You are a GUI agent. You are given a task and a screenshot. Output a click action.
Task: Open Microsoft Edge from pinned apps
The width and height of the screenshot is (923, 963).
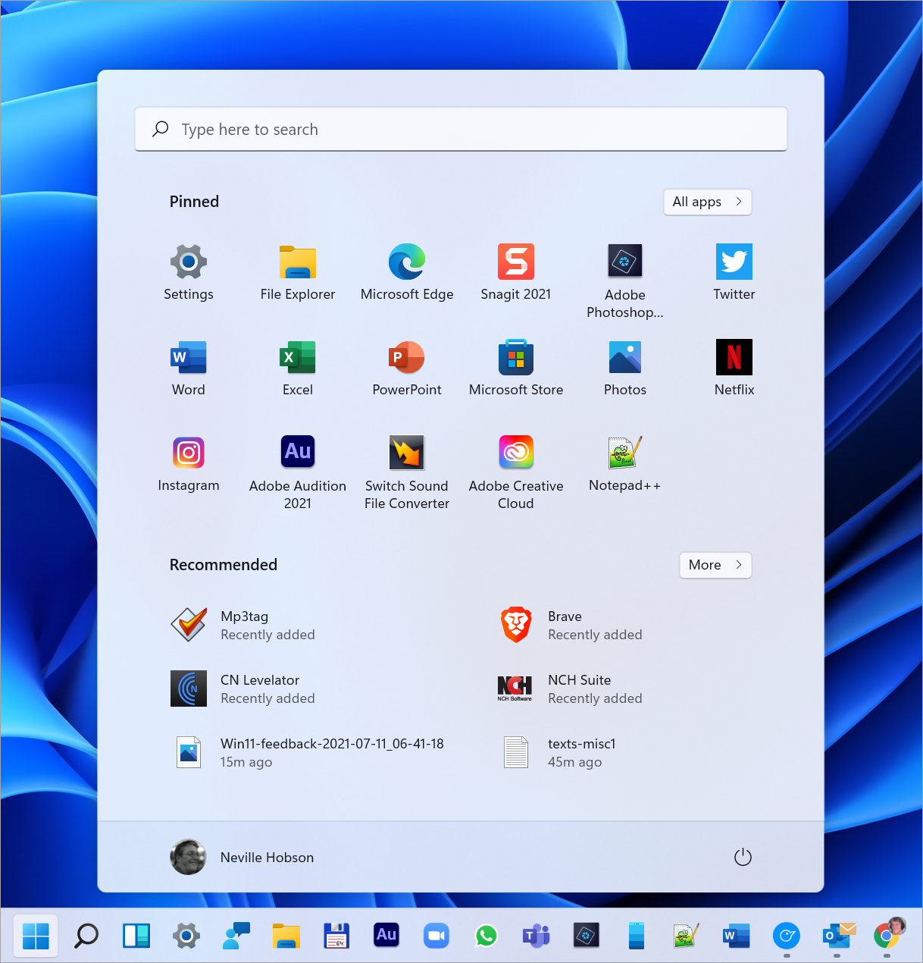pyautogui.click(x=407, y=273)
